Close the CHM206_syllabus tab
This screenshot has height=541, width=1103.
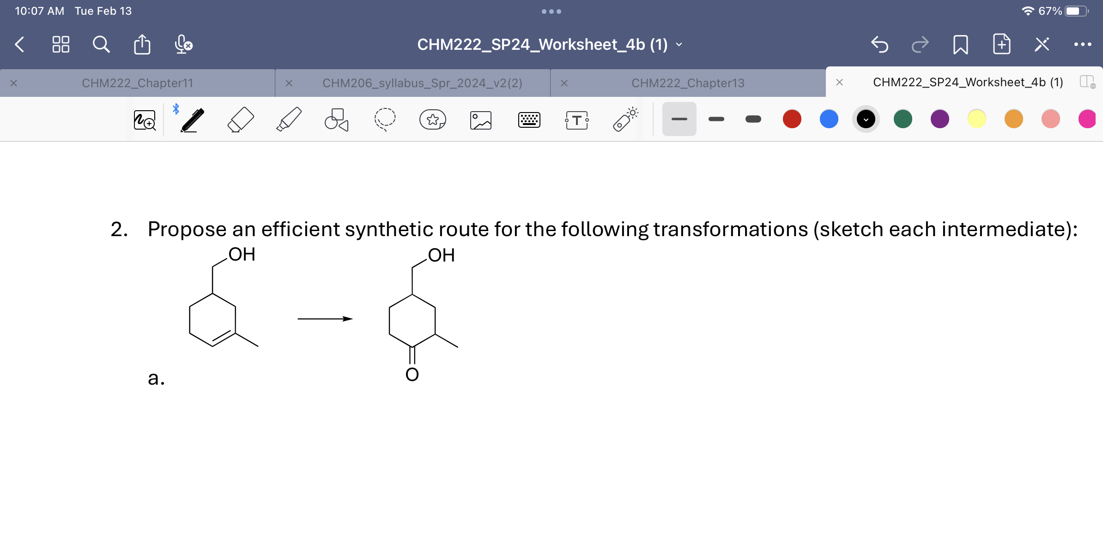(289, 83)
